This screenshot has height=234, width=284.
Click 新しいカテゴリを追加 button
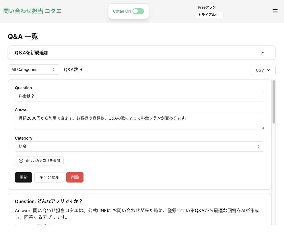(x=39, y=161)
